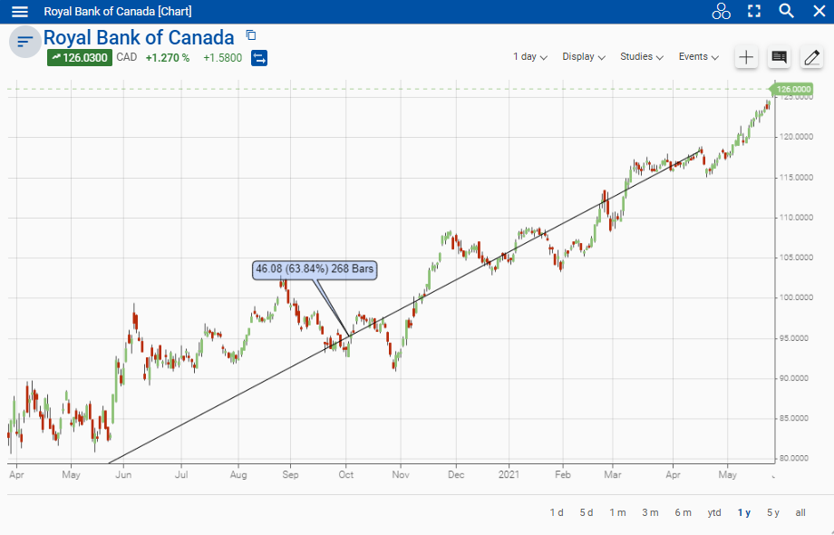Viewport: 834px width, 535px height.
Task: Copy the Royal Bank of Canada symbol
Action: click(x=251, y=35)
